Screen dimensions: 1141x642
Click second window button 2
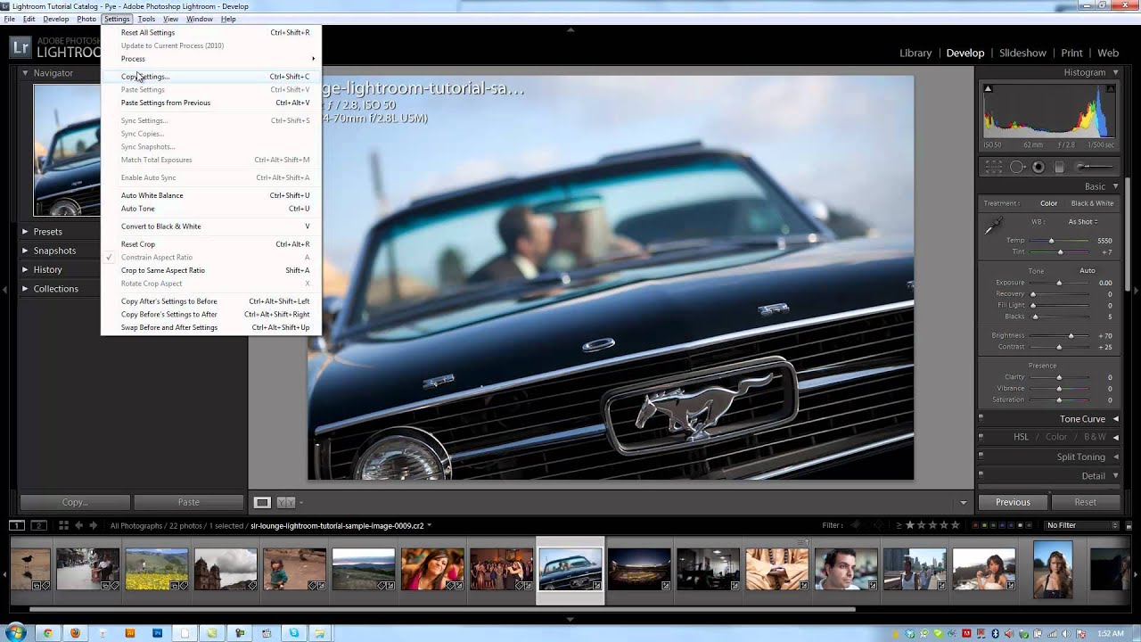(38, 525)
